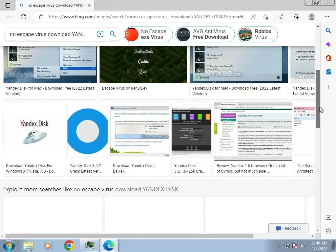Viewport: 336px width, 252px height.
Task: Select the 'Roblox Virus' suggestion chip
Action: (x=258, y=34)
